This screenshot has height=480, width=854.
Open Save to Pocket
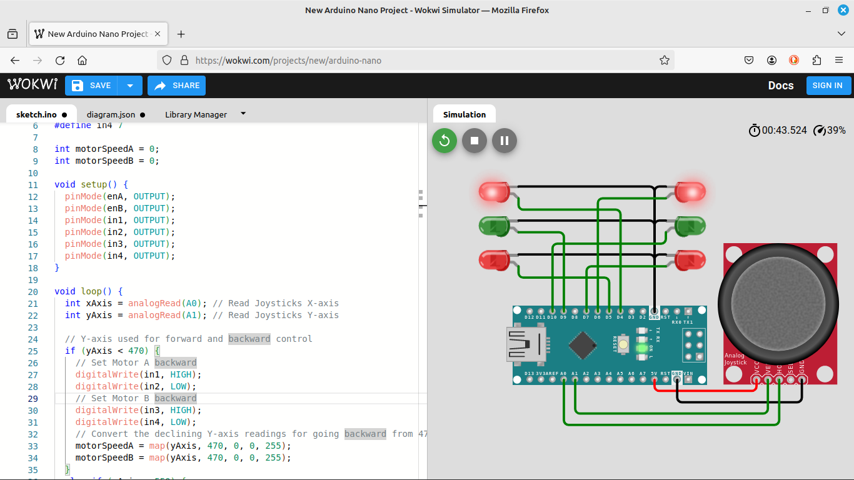point(749,61)
